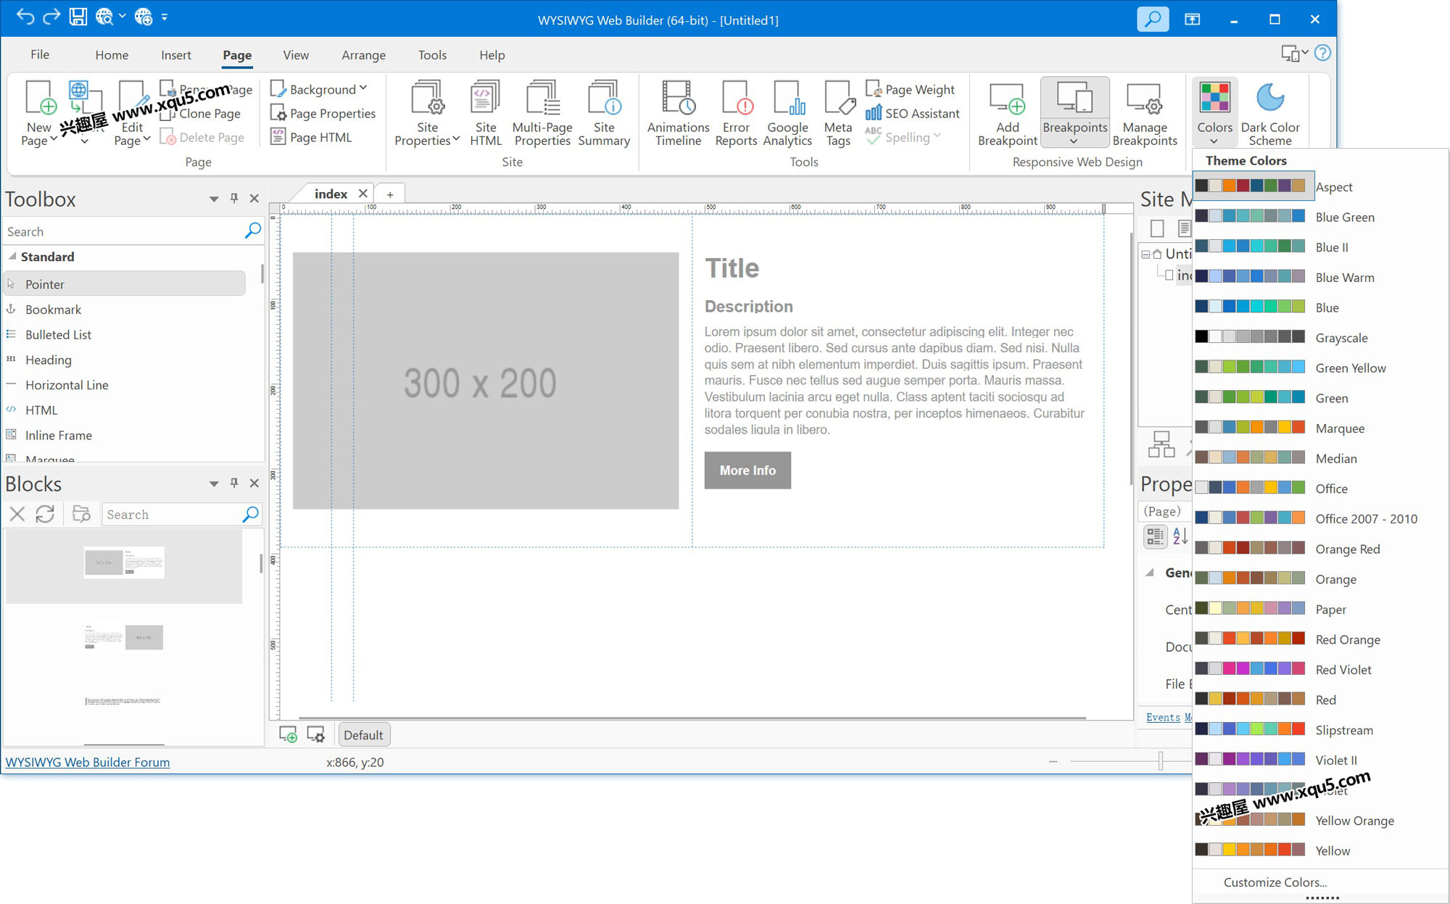
Task: Click Add Breakpoint
Action: pos(1007,113)
